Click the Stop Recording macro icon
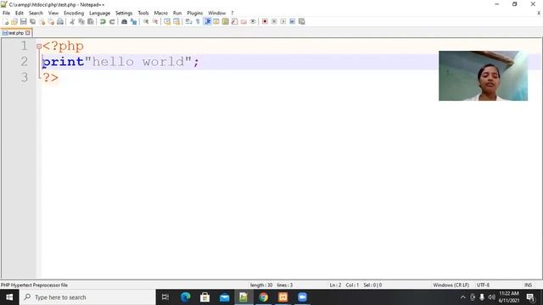The height and width of the screenshot is (305, 543). pyautogui.click(x=274, y=21)
